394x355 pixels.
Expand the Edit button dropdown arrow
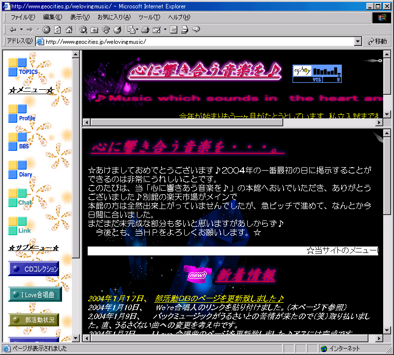(165, 30)
